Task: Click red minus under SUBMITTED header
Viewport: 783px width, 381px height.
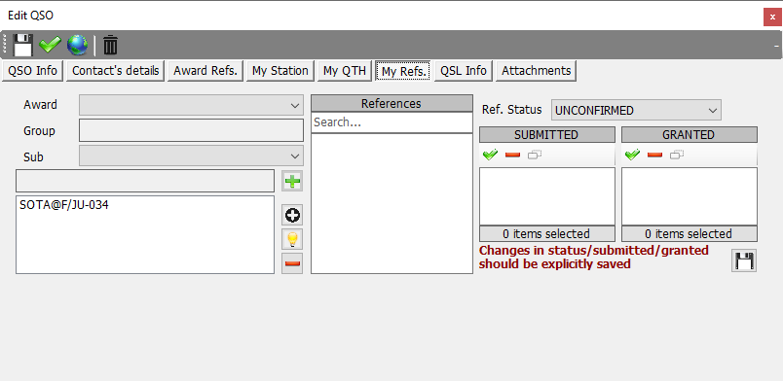Action: click(x=512, y=156)
